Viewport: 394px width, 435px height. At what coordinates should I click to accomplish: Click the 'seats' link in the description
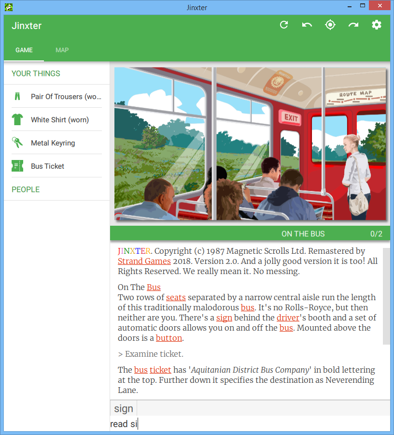pos(176,297)
